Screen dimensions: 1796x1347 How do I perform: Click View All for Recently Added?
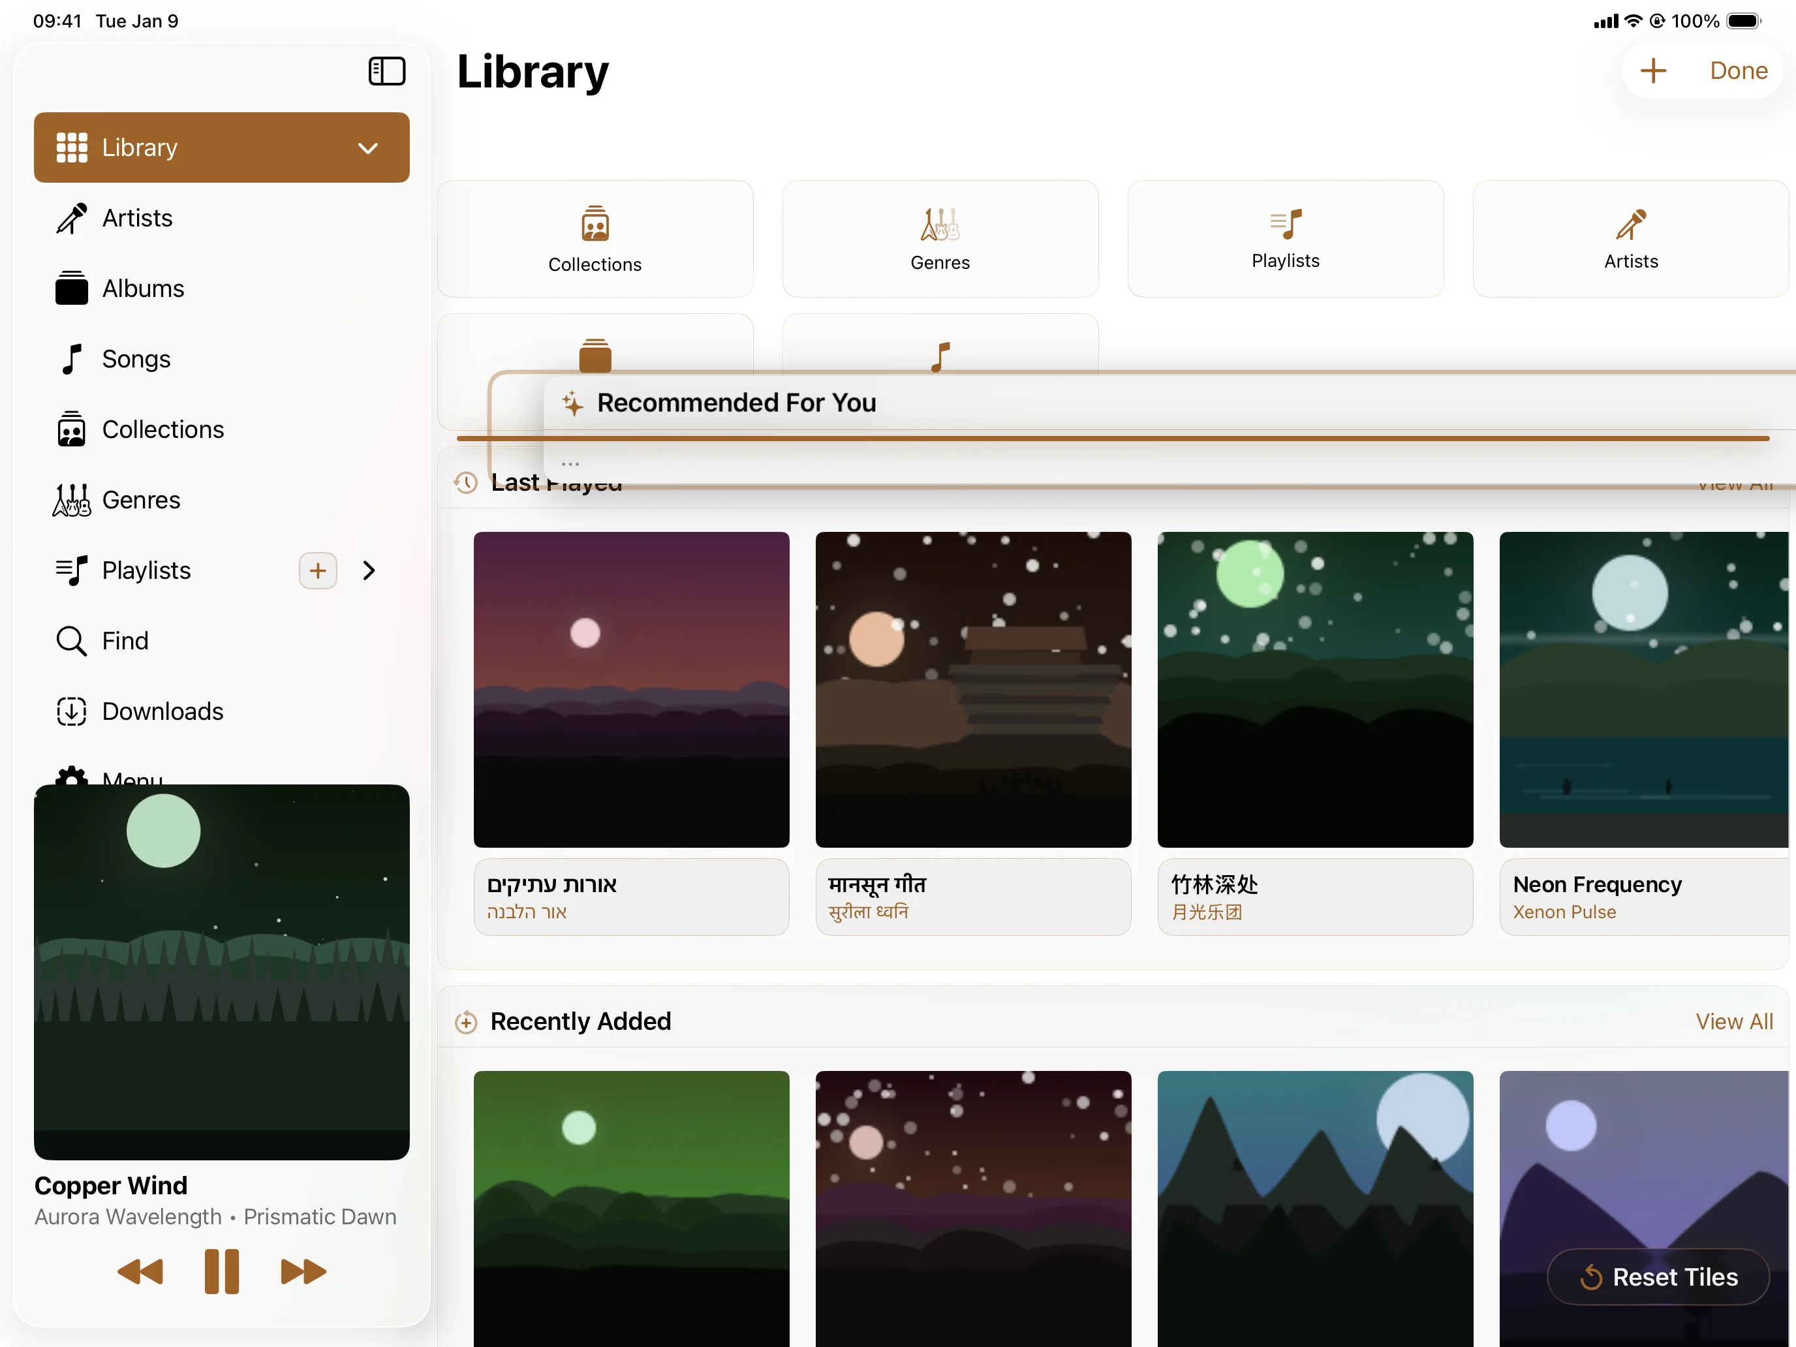(x=1733, y=1021)
